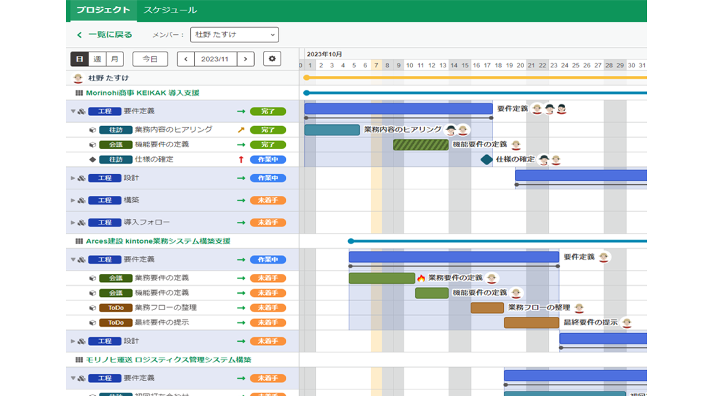Go to the previous month arrow
The image size is (713, 396).
pos(186,59)
